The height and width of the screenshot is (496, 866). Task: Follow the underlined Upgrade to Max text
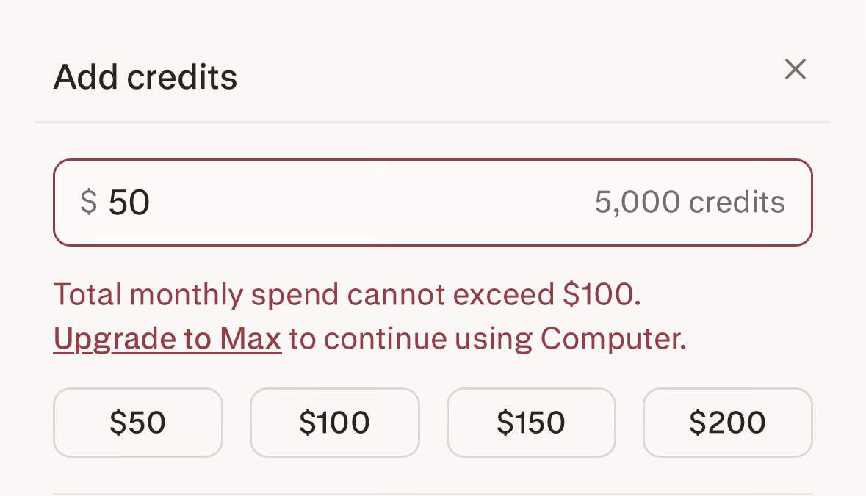pos(167,339)
